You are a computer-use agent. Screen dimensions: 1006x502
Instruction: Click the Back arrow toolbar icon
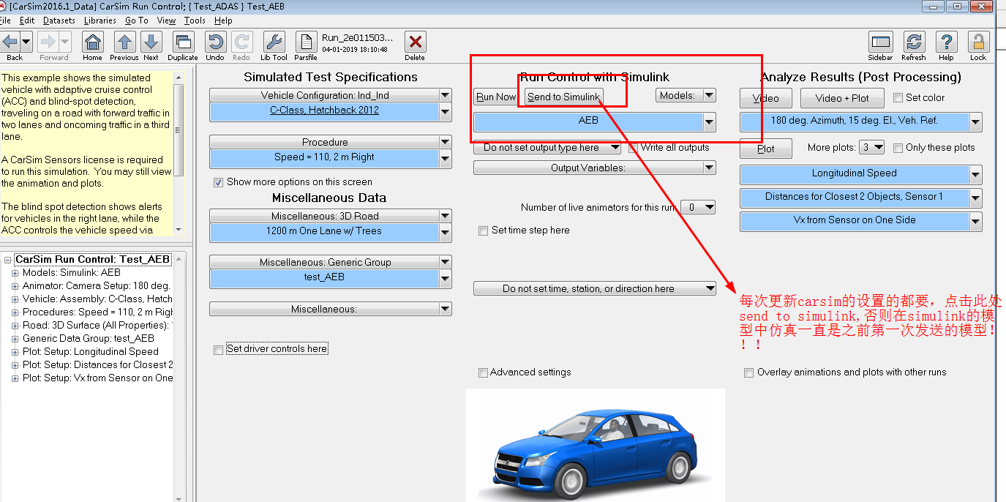[10, 41]
